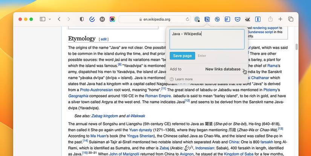Image resolution: width=311 pixels, height=156 pixels.
Task: Open the Roman Empire link
Action: pos(158,96)
